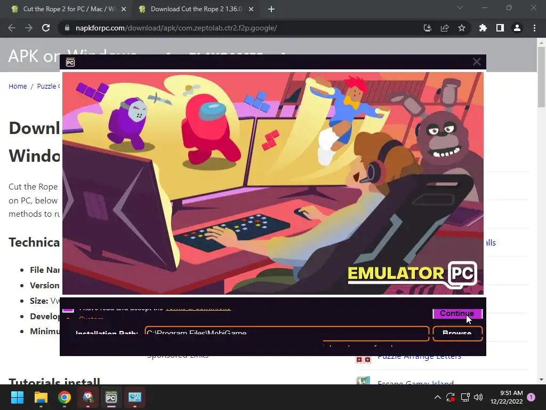Open File Explorer from the taskbar
The height and width of the screenshot is (410, 546).
pos(41,397)
